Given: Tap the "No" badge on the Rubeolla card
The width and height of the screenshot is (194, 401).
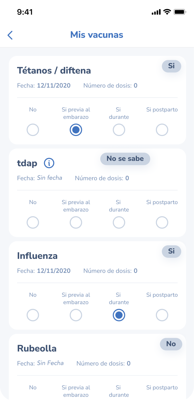Looking at the screenshot, I should coord(171,344).
